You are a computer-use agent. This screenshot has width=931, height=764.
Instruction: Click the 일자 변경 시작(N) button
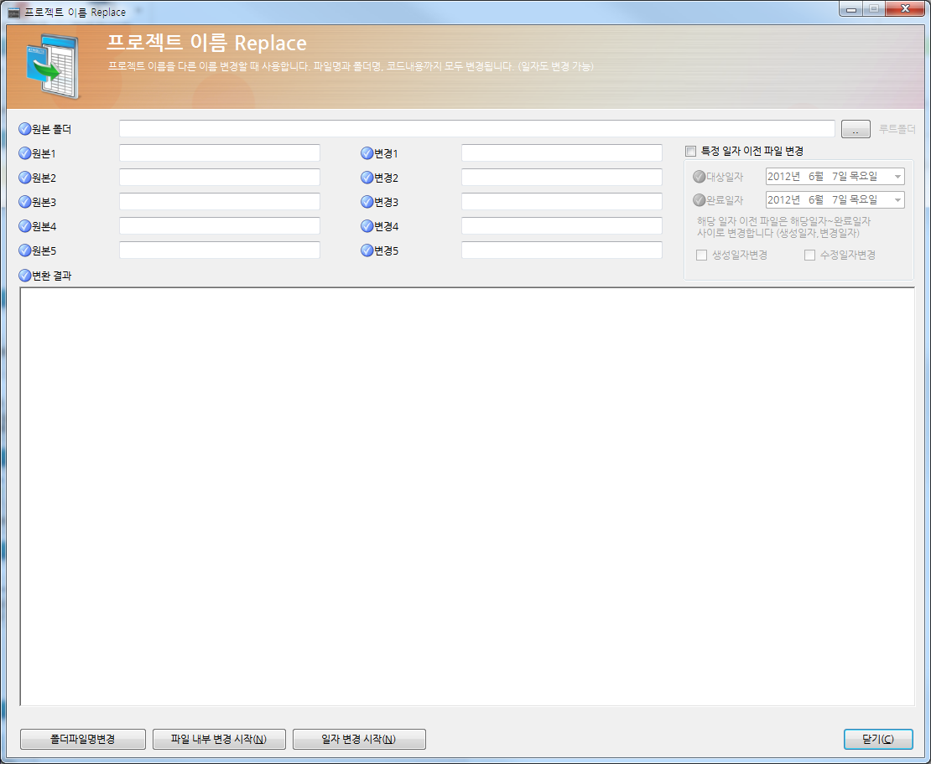pyautogui.click(x=359, y=739)
